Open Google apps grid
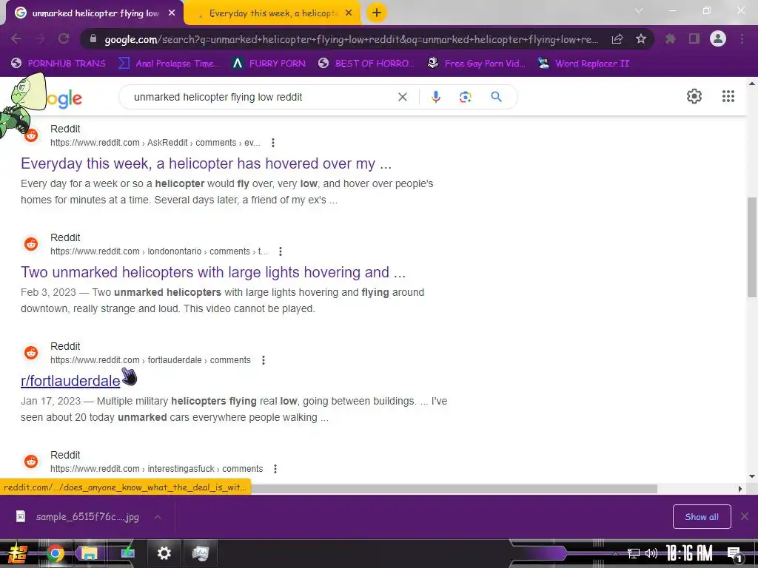The image size is (758, 568). (728, 96)
